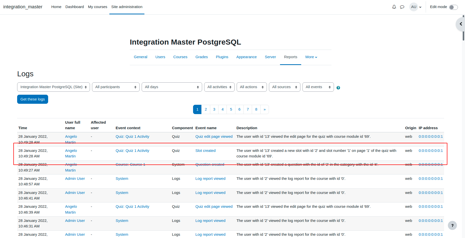
Task: Go to pagination page 4
Action: point(223,109)
